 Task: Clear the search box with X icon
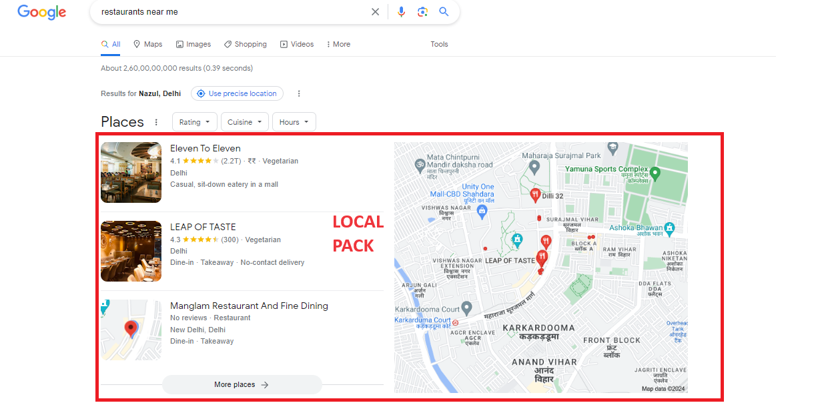(375, 12)
